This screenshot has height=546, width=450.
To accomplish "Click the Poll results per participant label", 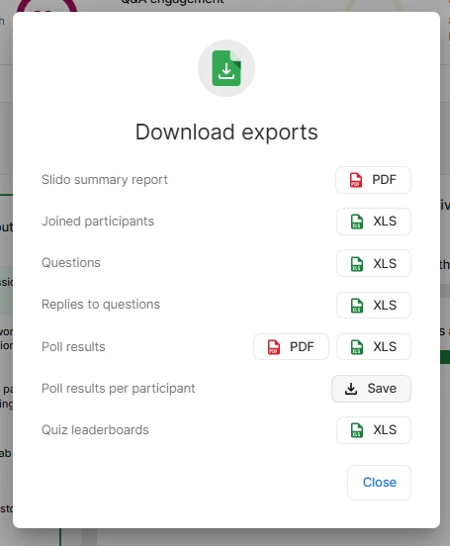I will pos(119,389).
